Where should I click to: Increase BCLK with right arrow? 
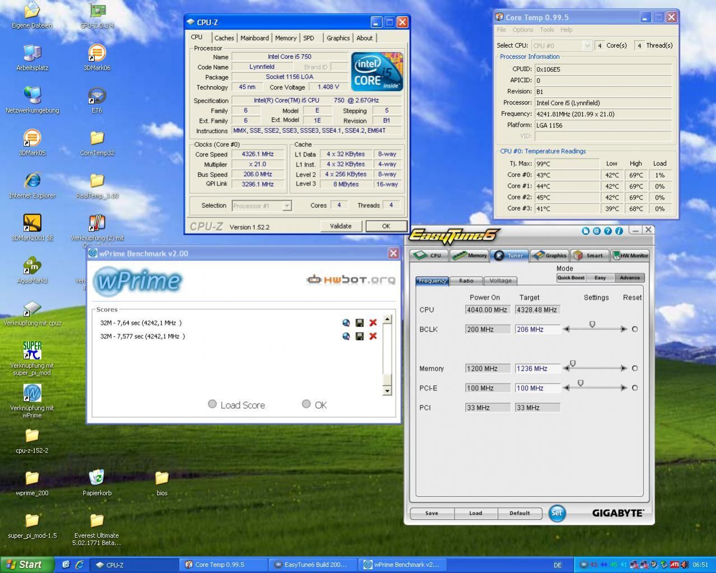[624, 329]
